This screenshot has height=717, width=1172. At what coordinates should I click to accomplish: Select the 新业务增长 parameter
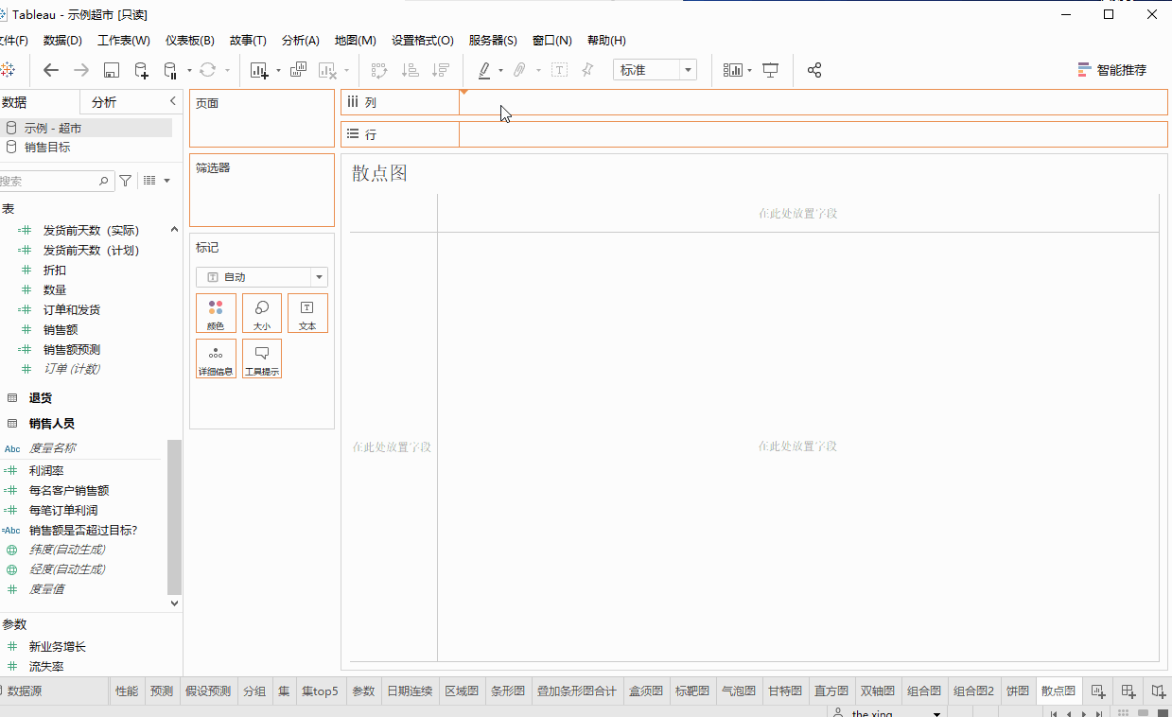click(58, 647)
